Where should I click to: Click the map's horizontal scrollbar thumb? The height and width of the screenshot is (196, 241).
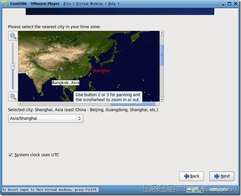pyautogui.click(x=133, y=104)
